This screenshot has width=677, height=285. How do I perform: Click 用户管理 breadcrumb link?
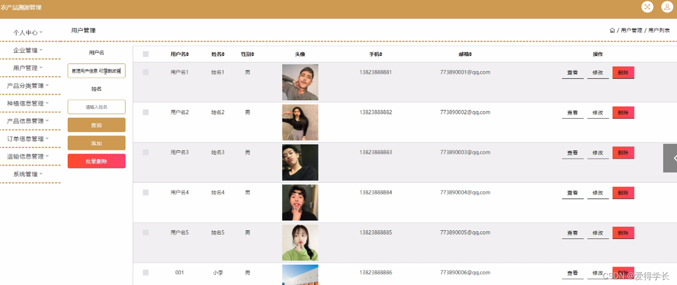(x=632, y=30)
